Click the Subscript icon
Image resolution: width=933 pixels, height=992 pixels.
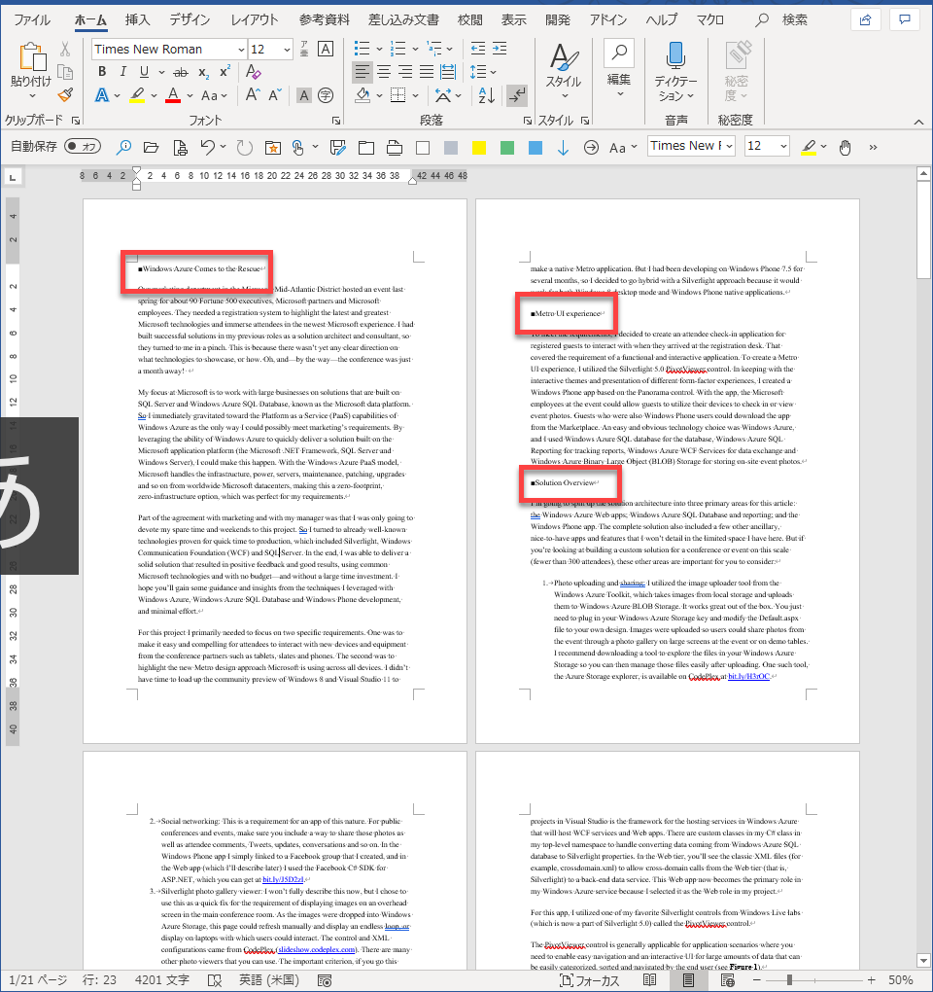pos(203,72)
